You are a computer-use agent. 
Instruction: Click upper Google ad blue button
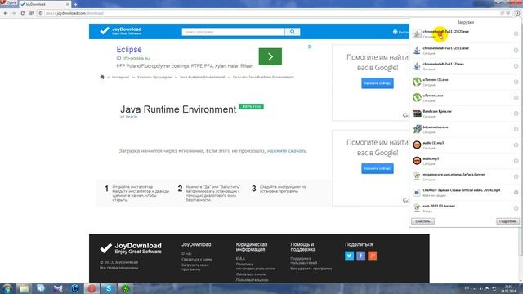tap(378, 83)
